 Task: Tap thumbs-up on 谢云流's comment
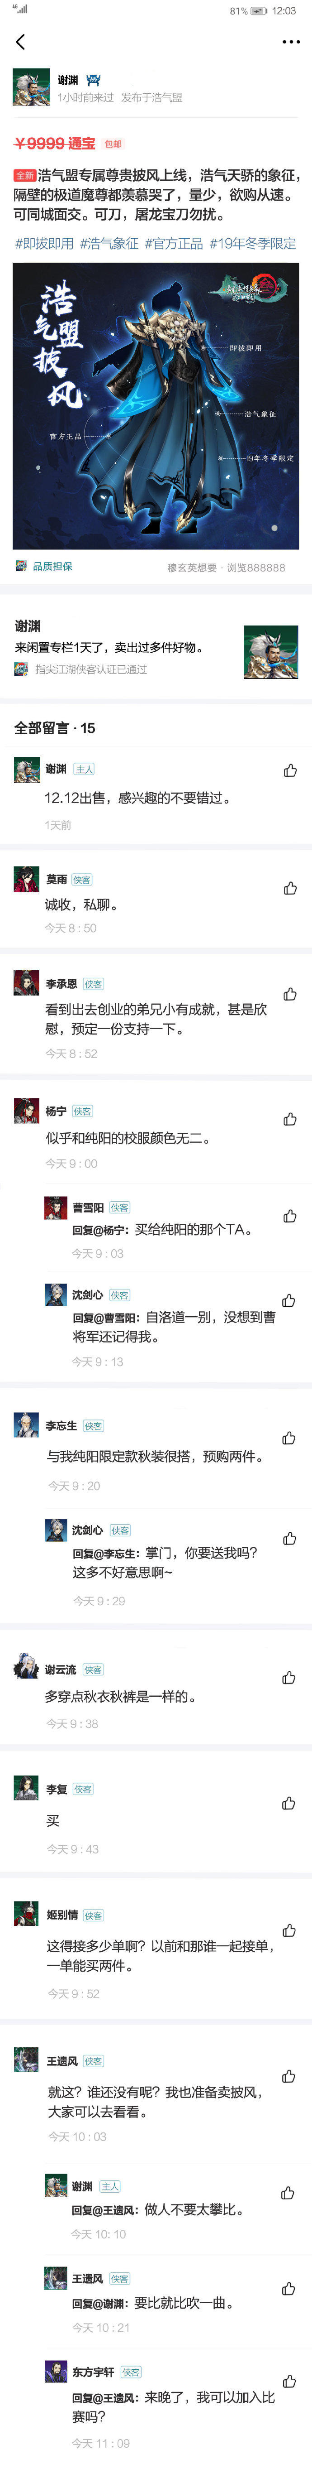point(289,1678)
